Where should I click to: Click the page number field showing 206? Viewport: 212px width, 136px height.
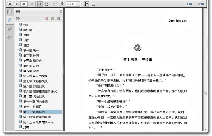click(x=24, y=4)
